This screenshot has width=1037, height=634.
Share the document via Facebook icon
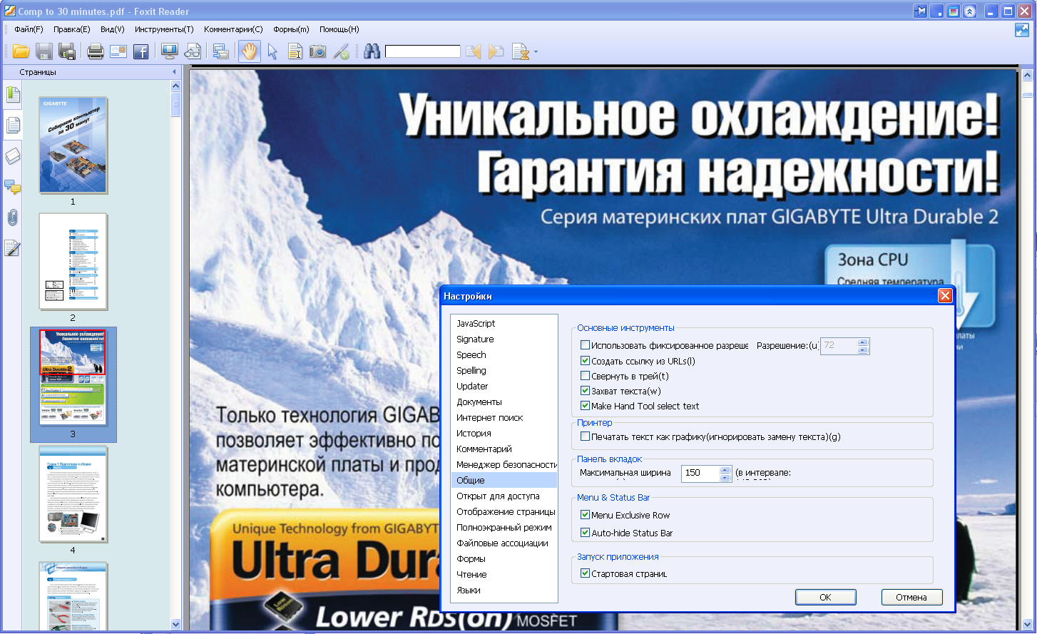pyautogui.click(x=141, y=51)
